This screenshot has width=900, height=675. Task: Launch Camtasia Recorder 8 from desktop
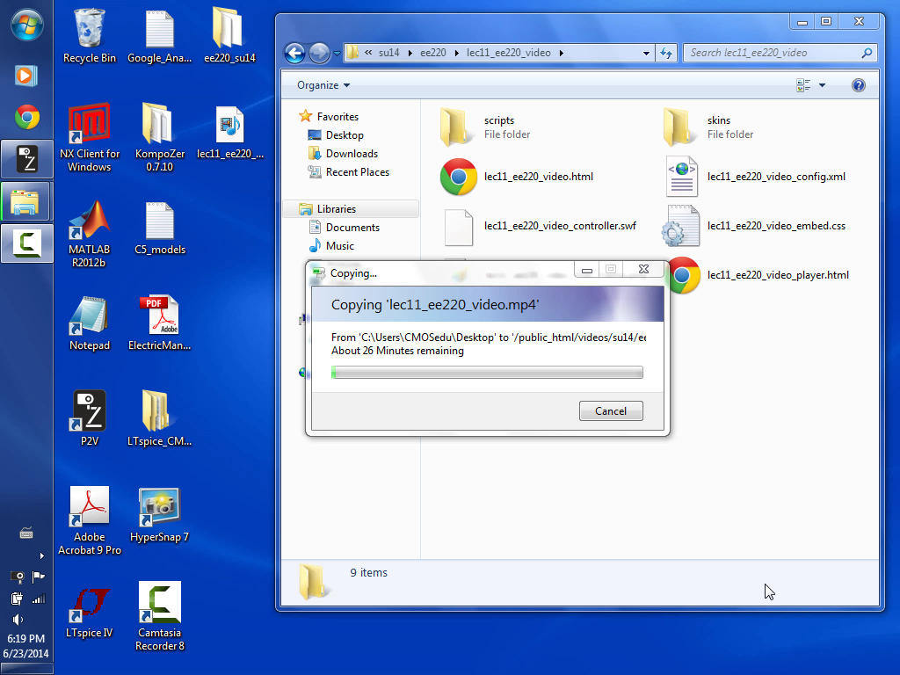(159, 606)
